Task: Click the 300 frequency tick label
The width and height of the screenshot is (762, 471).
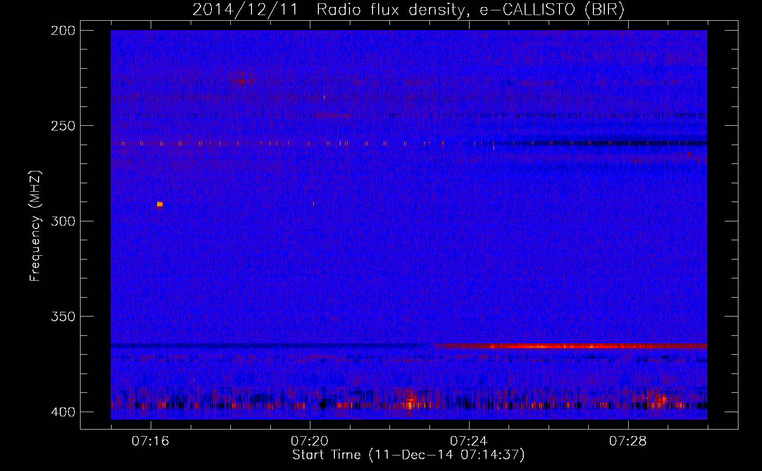Action: pos(63,221)
